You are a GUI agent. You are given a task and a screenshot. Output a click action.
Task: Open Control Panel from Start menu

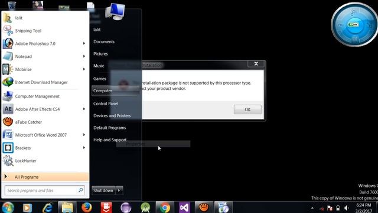point(106,104)
